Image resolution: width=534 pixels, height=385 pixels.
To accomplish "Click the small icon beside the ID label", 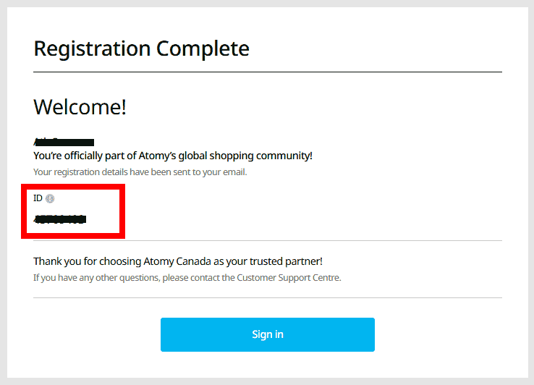I will [50, 198].
